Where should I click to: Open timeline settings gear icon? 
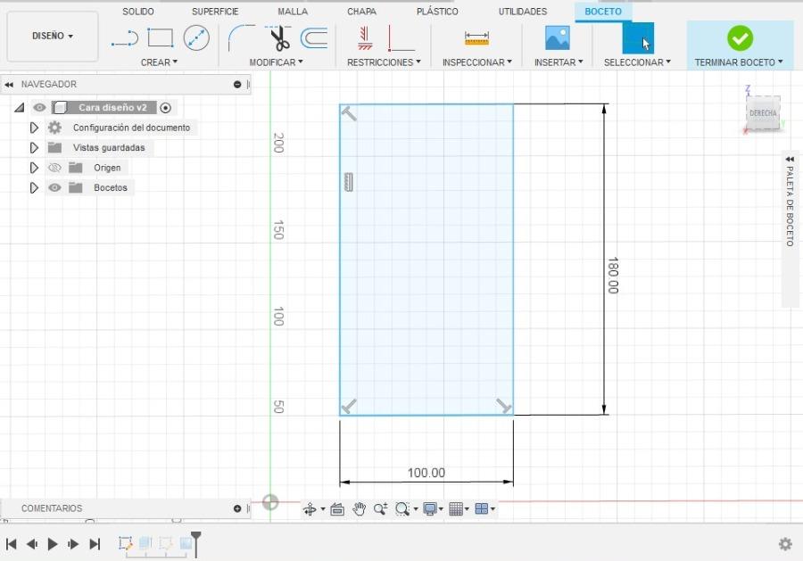[x=785, y=543]
